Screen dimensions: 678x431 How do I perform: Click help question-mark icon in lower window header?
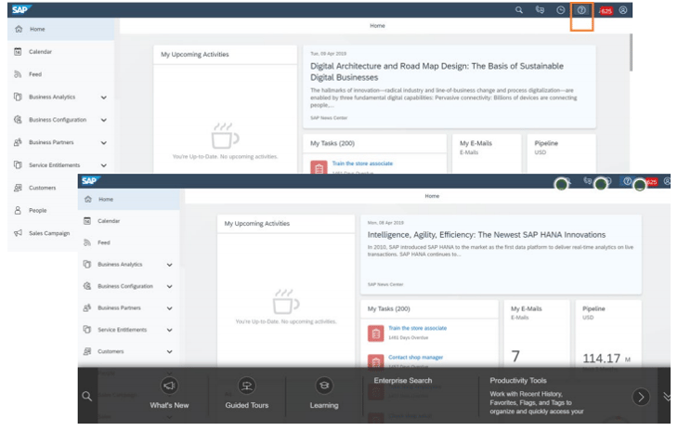[x=627, y=181]
